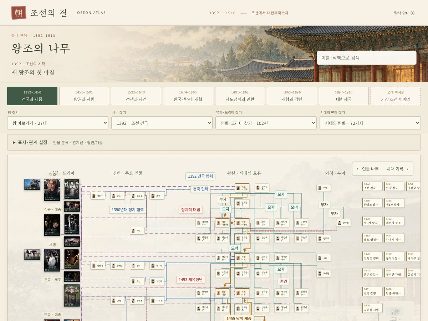Click the red 朝 logo icon
This screenshot has height=321, width=428.
pyautogui.click(x=19, y=12)
